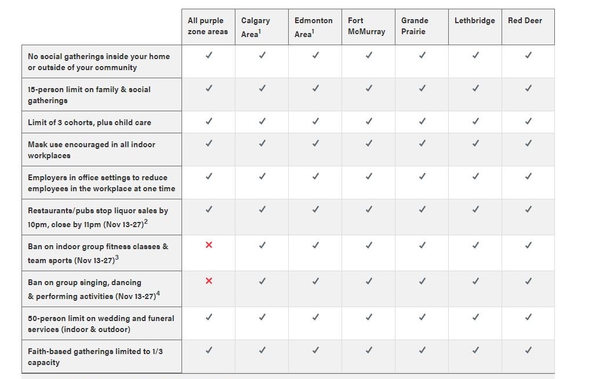
Task: Click Calgary checkmark for group singing ban row
Action: 262,281
